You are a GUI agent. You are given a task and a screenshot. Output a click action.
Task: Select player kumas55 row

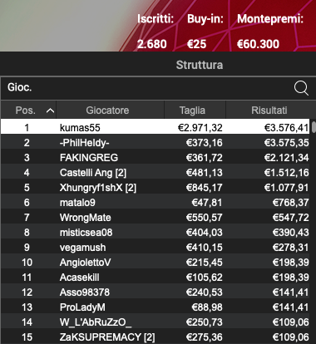pyautogui.click(x=156, y=128)
